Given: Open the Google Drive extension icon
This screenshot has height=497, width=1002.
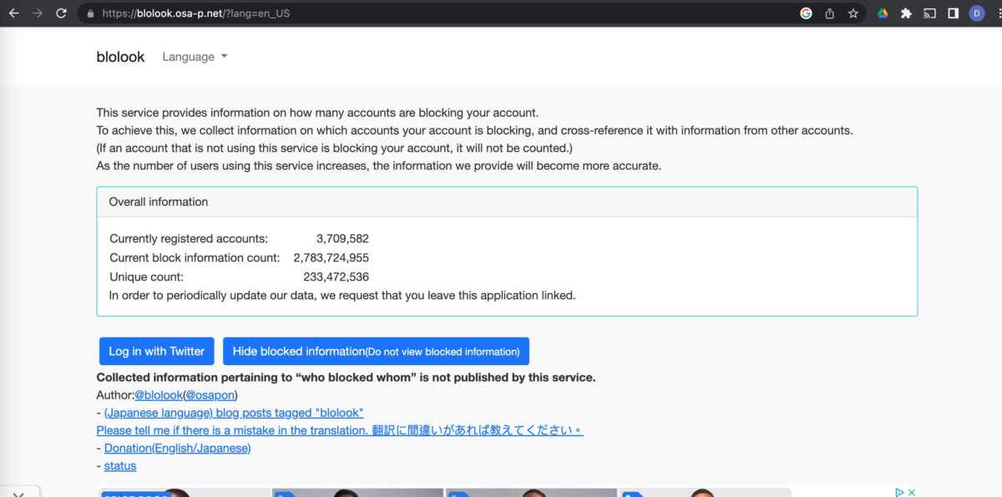Looking at the screenshot, I should coord(883,13).
